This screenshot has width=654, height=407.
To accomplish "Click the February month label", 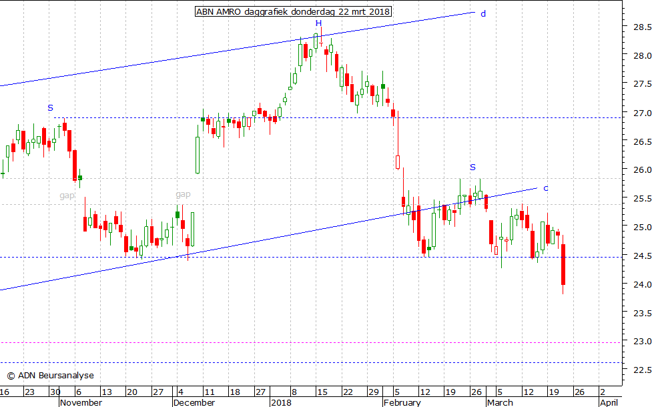I will coord(402,402).
